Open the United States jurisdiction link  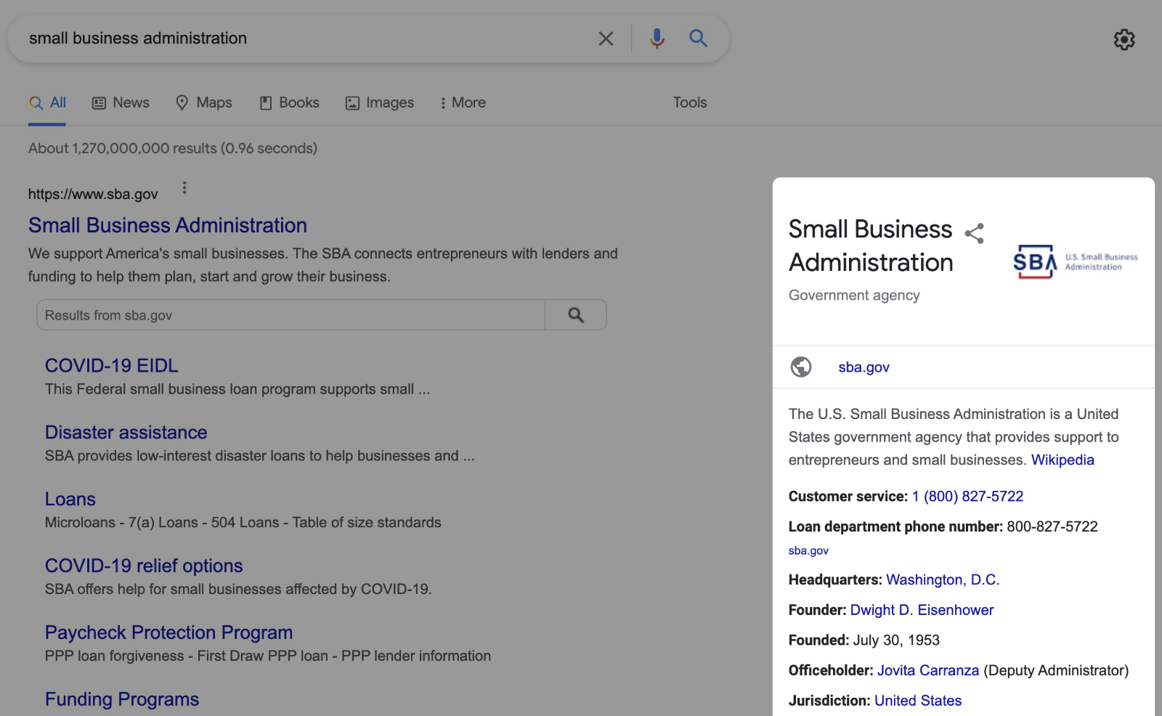point(918,701)
